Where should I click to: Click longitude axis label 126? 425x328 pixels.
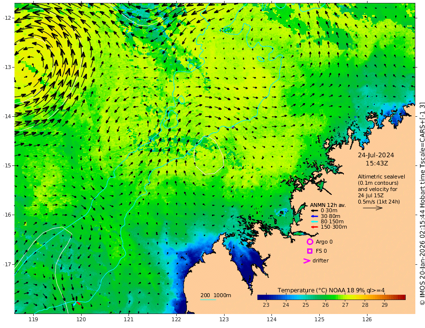coord(367,319)
